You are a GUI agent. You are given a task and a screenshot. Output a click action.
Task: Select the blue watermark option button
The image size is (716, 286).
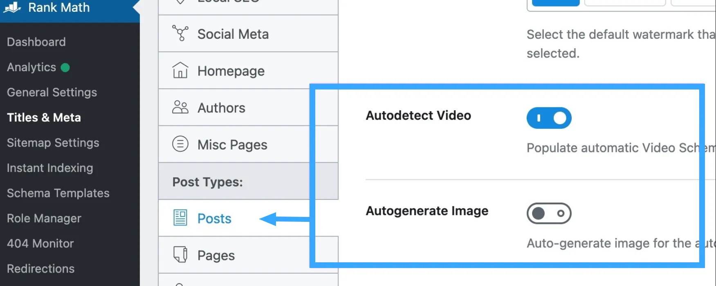point(555,3)
